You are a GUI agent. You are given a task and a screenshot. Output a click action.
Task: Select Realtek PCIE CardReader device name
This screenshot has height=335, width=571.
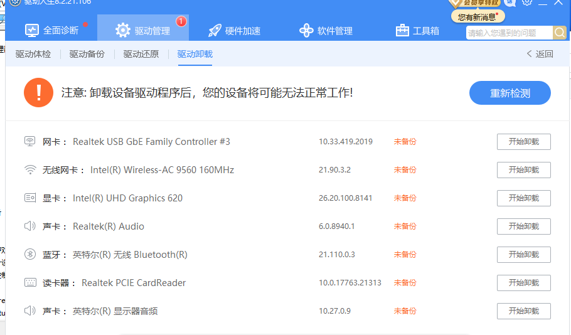(134, 283)
